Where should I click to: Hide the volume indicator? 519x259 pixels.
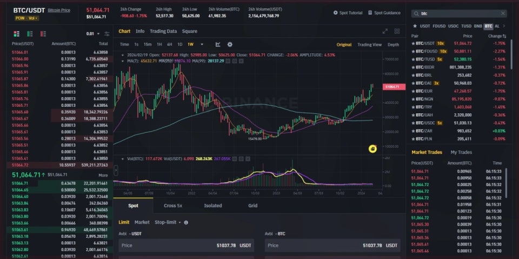coord(235,159)
